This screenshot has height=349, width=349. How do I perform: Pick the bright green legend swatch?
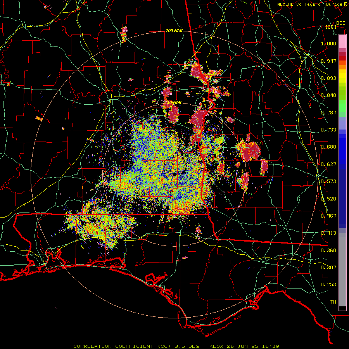[342, 106]
